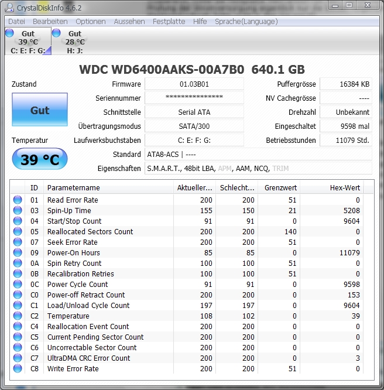384x390 pixels.
Task: Open the Optionen menu
Action: (x=91, y=22)
